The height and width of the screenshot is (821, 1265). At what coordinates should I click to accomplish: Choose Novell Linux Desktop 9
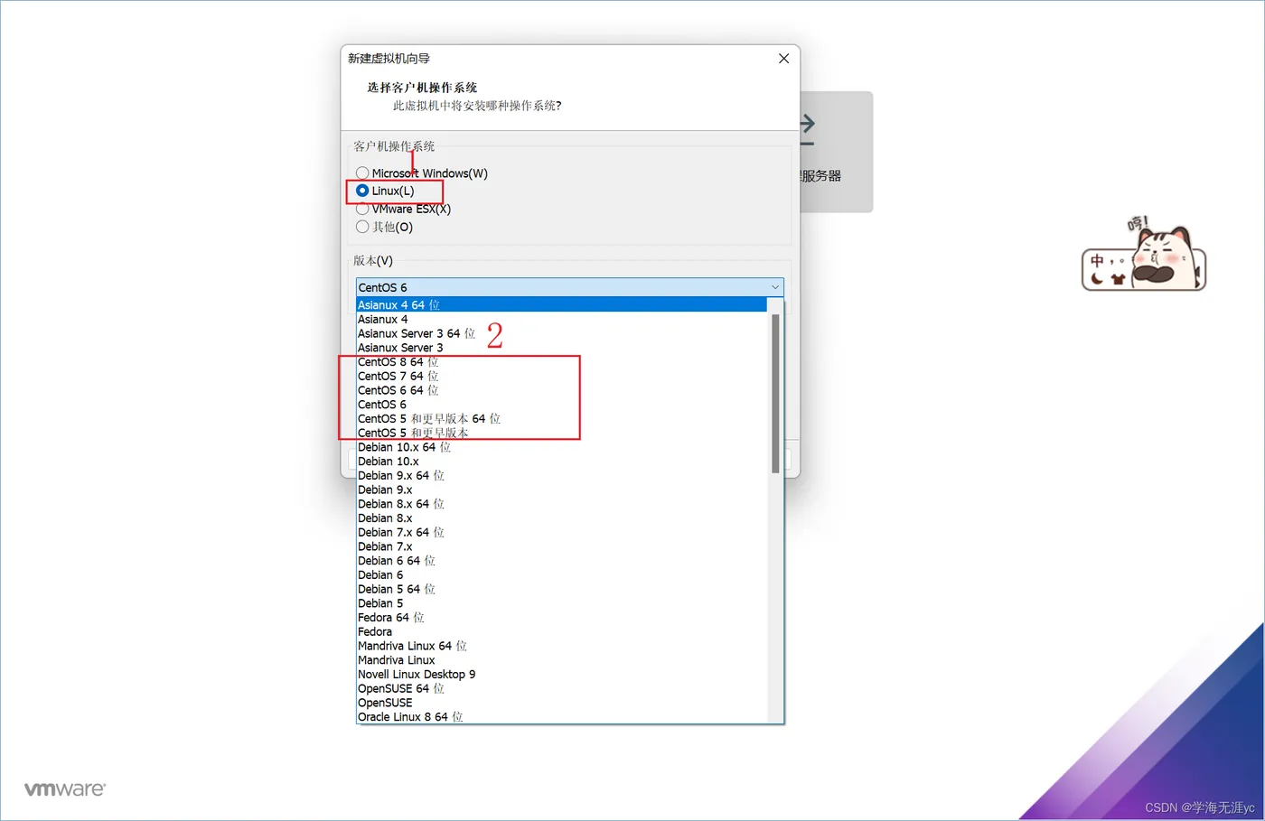pos(561,675)
